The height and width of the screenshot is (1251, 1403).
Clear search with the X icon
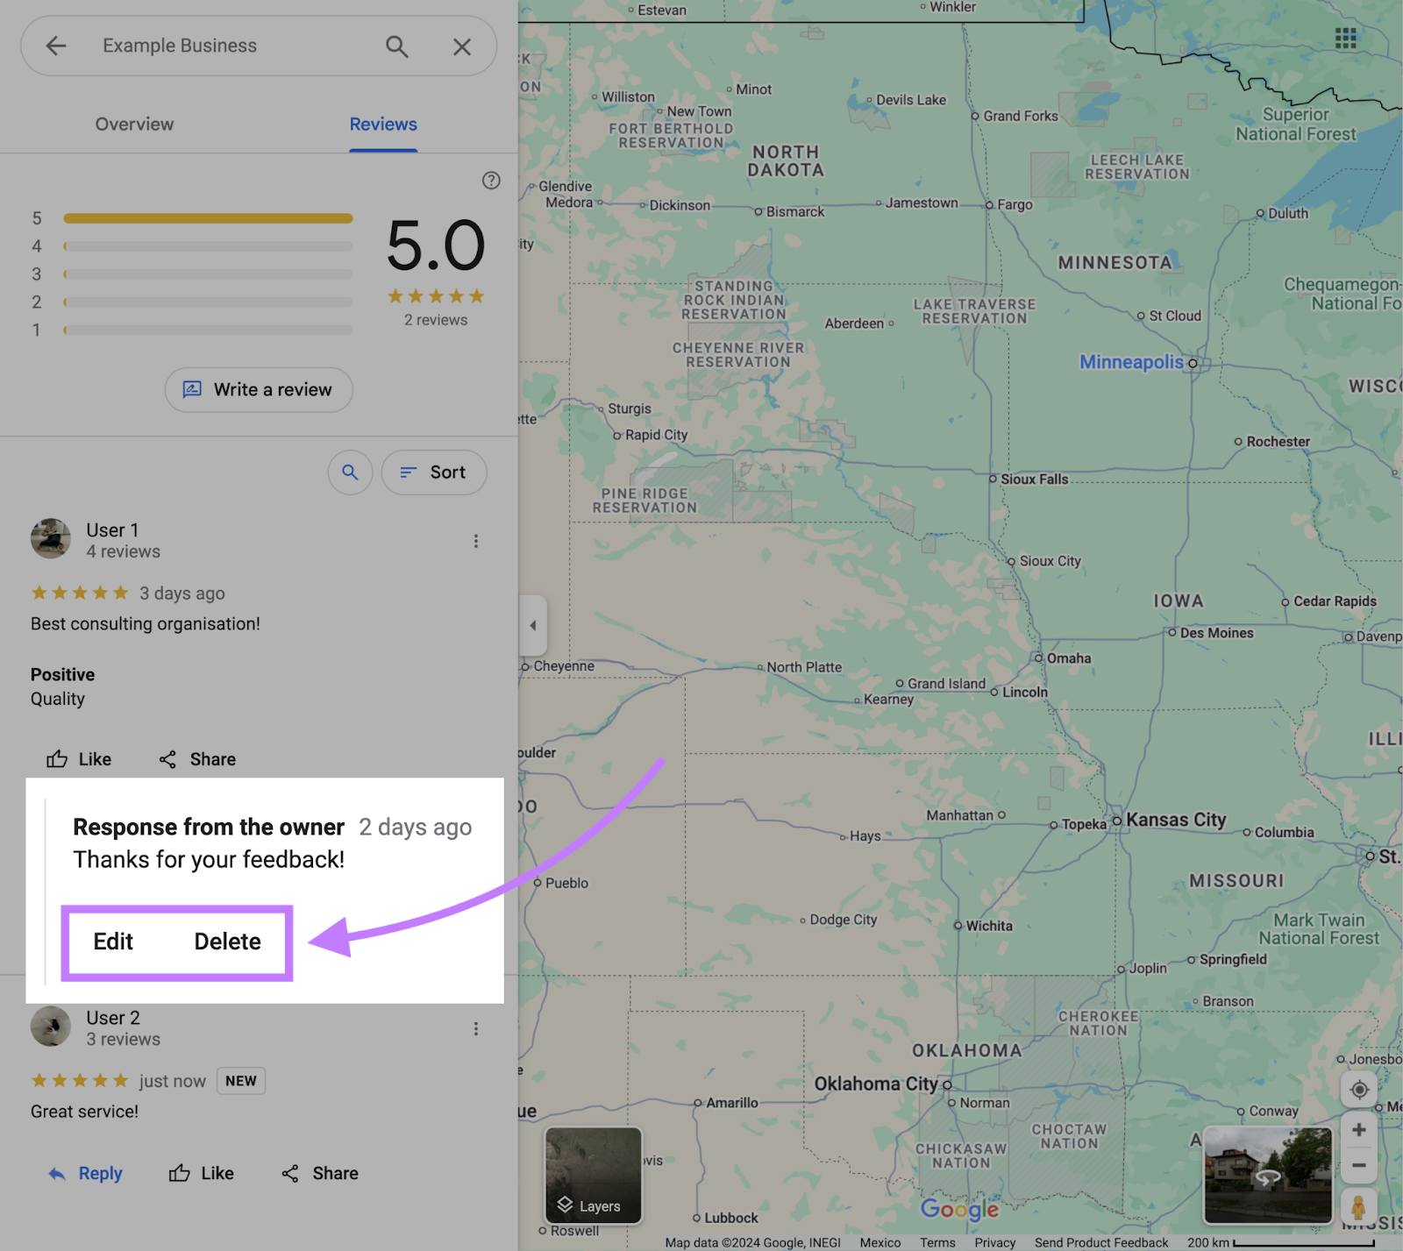coord(462,46)
